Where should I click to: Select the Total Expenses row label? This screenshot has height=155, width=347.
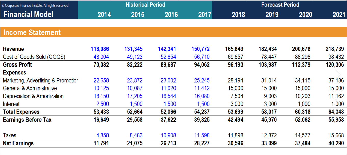21,112
